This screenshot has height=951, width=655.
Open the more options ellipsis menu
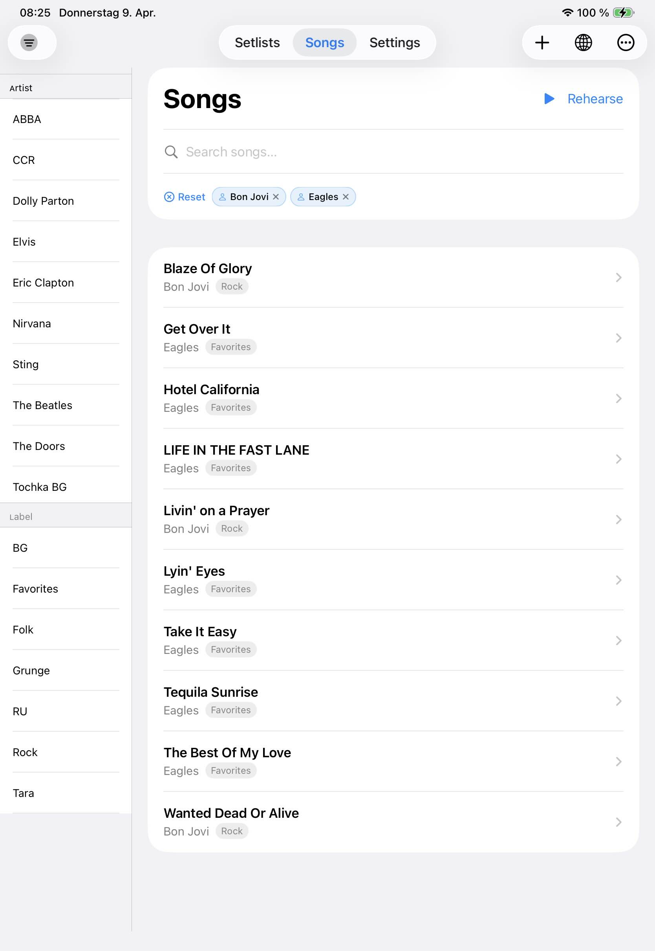point(626,42)
